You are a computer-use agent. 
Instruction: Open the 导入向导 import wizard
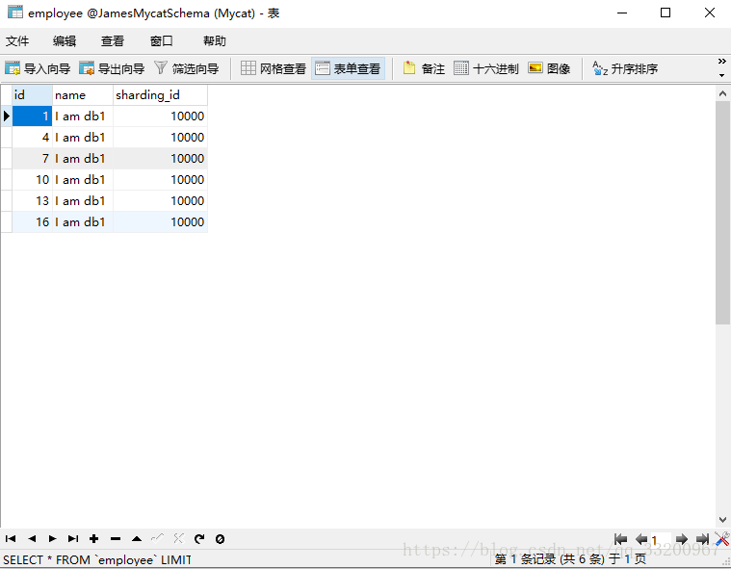coord(38,68)
